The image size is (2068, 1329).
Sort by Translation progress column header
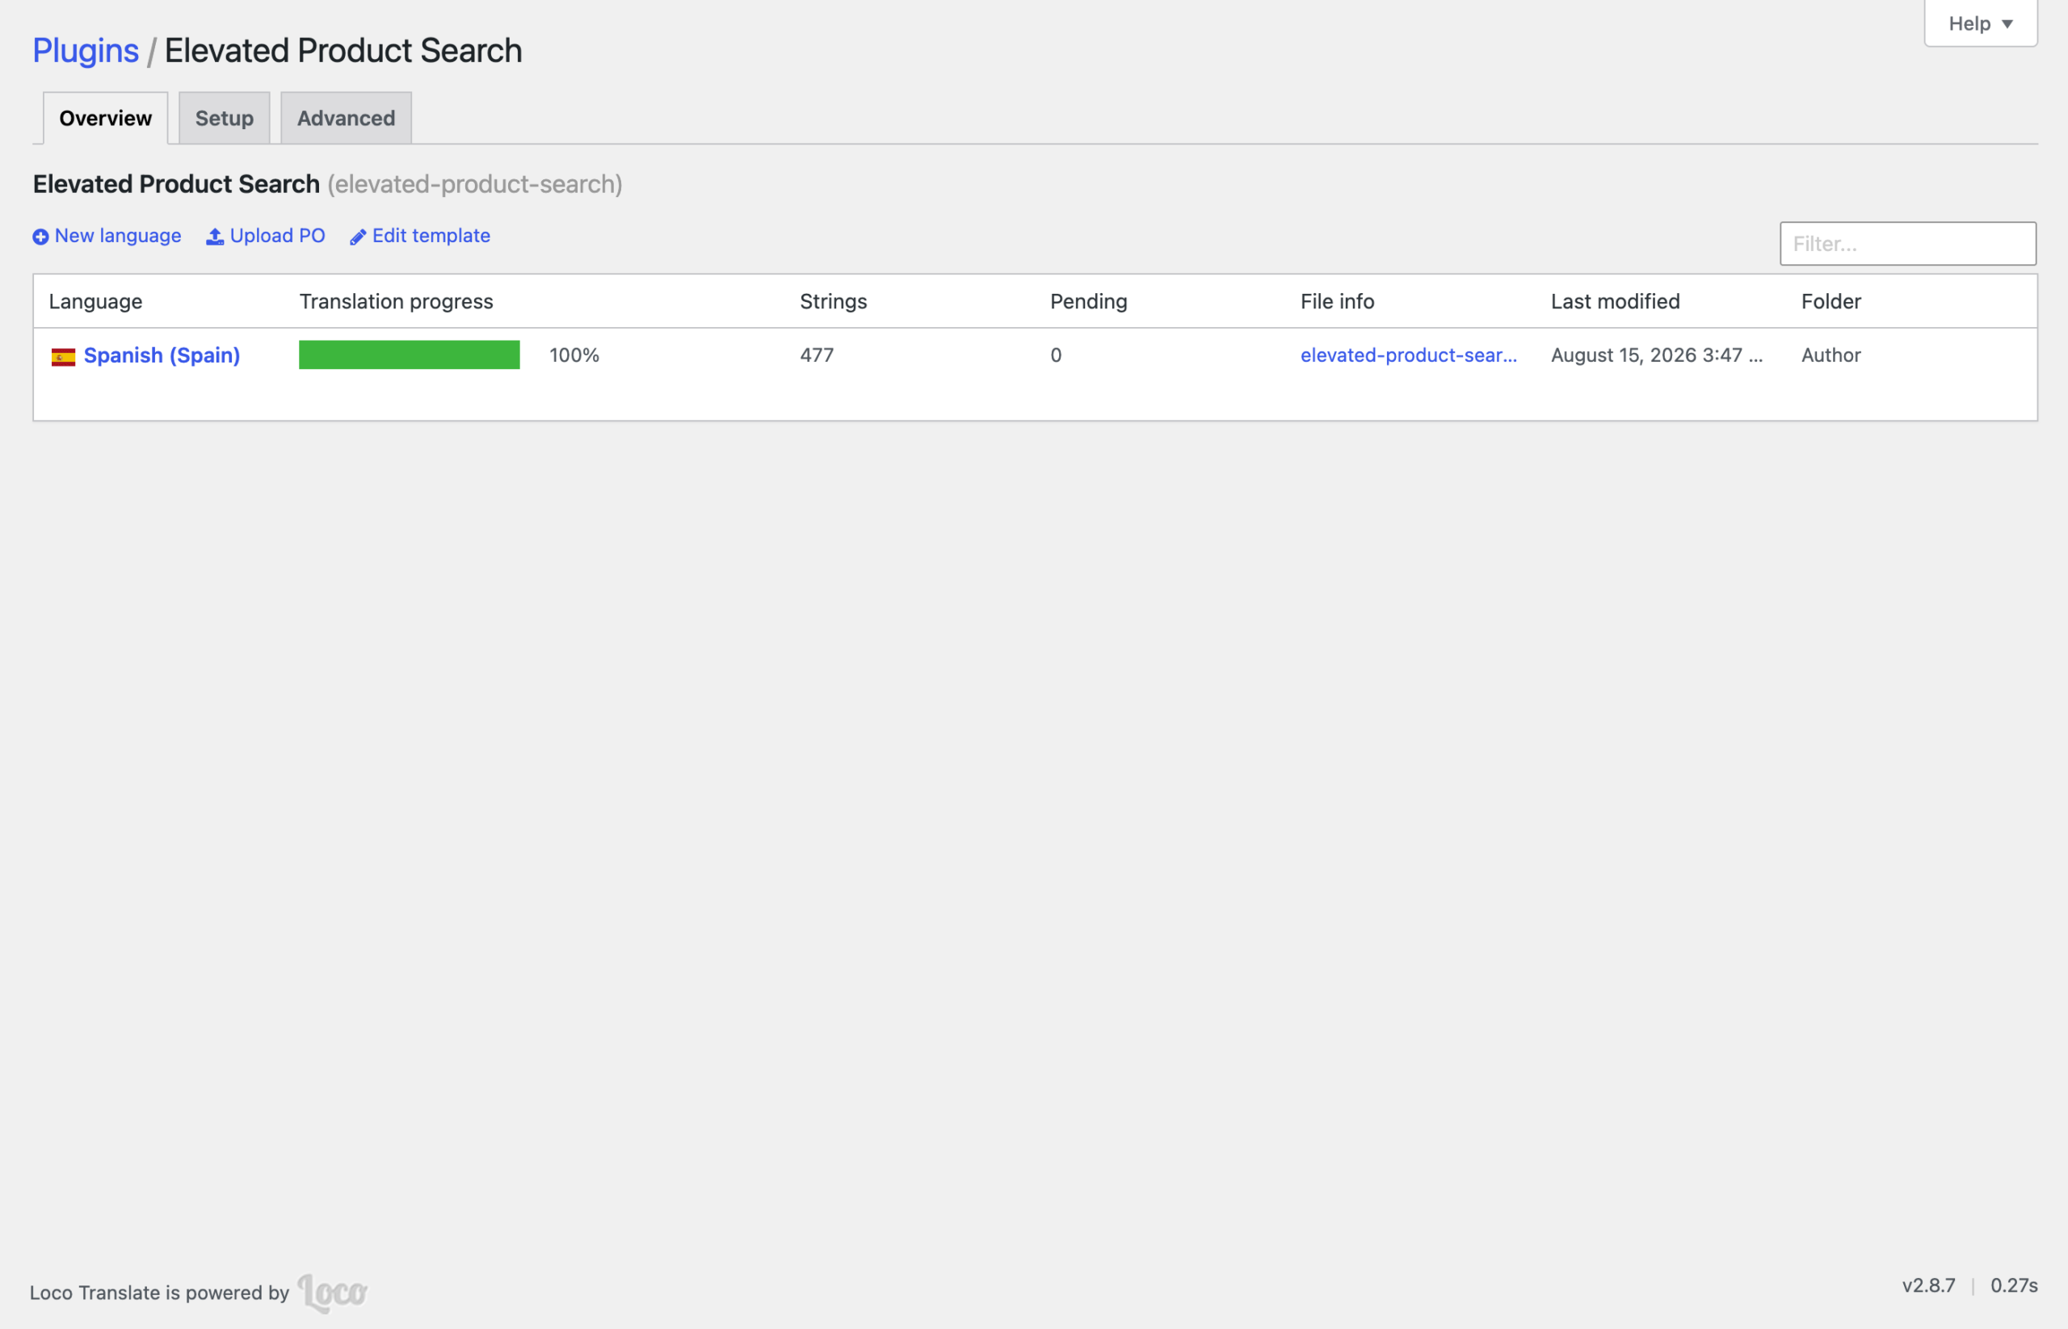click(x=397, y=301)
